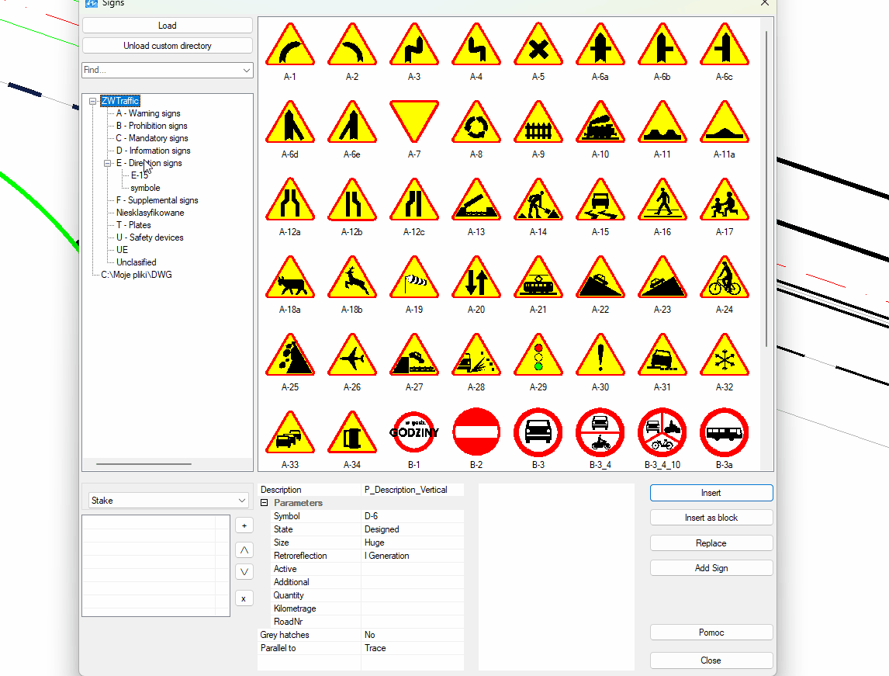Open B - Prohibition signs category
This screenshot has width=889, height=676.
click(152, 126)
